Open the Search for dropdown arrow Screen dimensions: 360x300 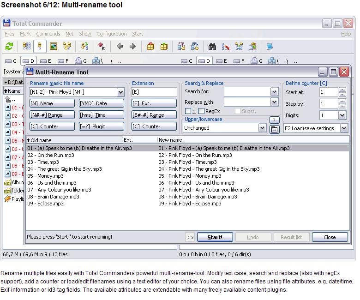(274, 92)
